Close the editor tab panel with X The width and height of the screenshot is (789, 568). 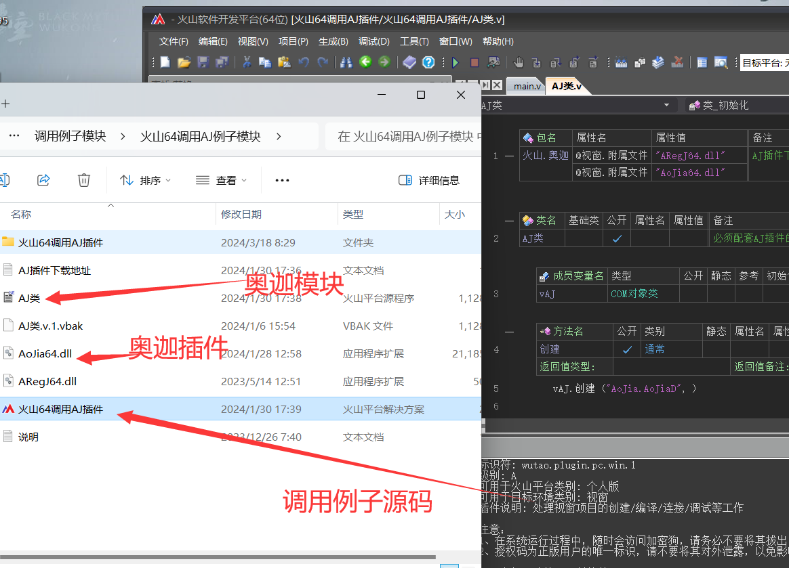tap(497, 85)
